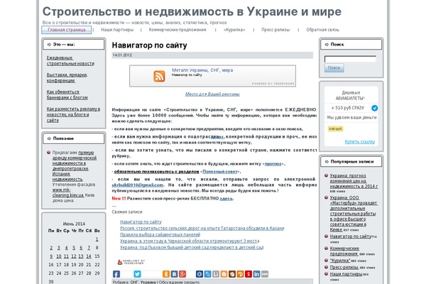Share on Google+ red icon

[182, 274]
